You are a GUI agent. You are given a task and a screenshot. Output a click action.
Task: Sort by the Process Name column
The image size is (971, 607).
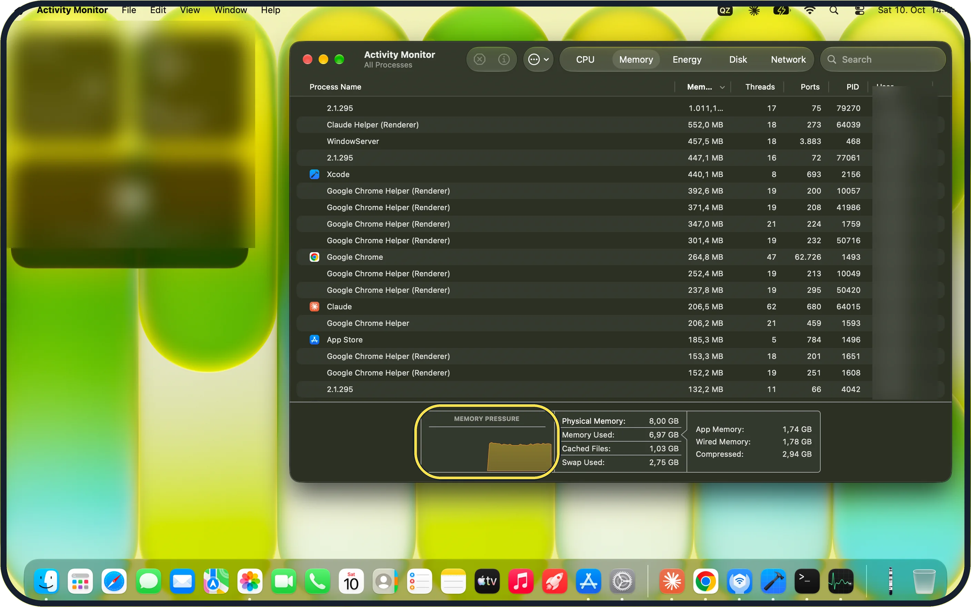(x=335, y=87)
